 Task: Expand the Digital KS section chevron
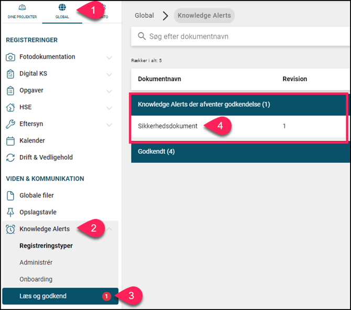pos(109,74)
